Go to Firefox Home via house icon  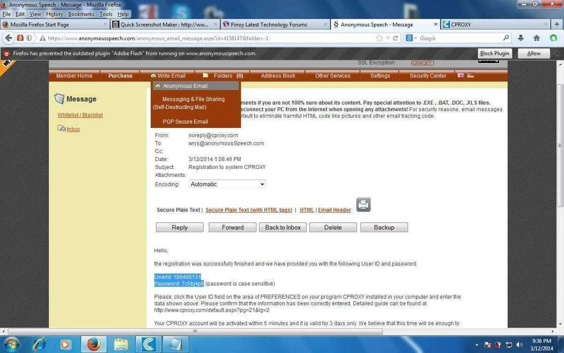pos(537,38)
